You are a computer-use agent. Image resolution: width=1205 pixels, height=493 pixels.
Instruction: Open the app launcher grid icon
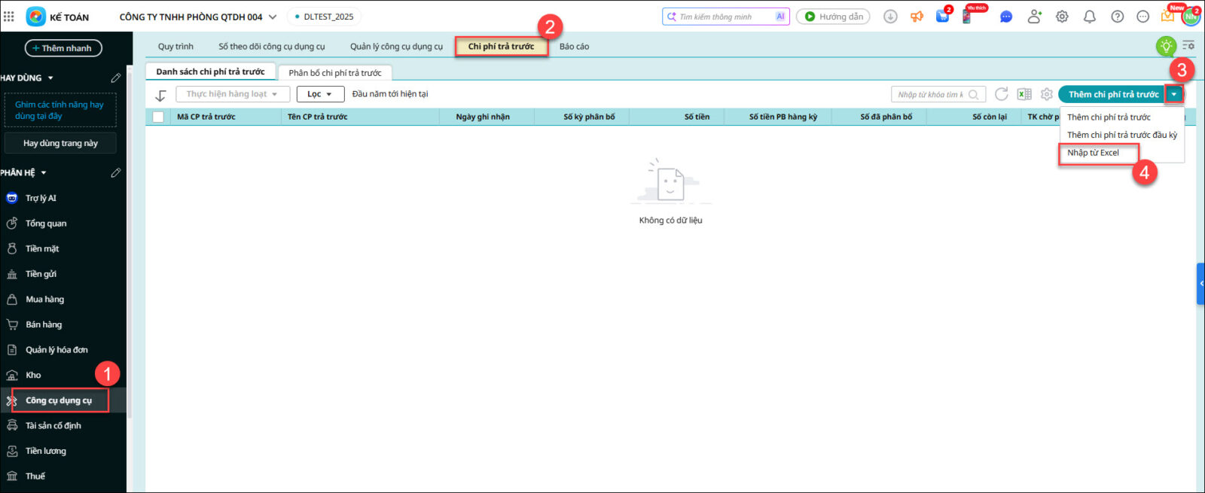[9, 17]
